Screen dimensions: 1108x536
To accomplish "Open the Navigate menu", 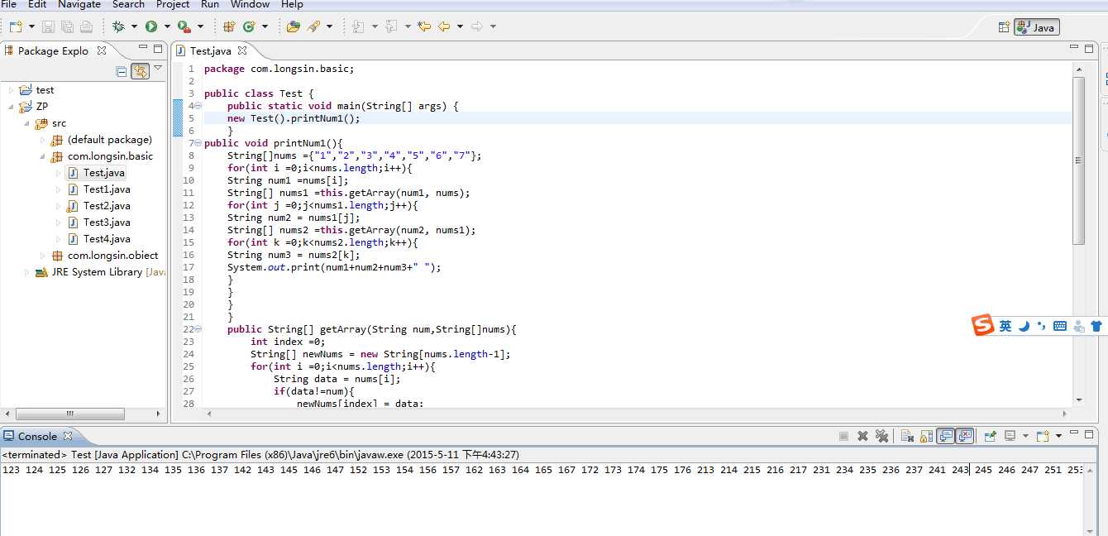I will (79, 4).
